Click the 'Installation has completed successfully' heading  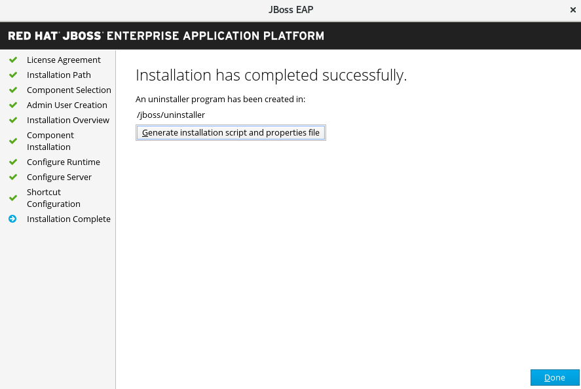tap(271, 75)
